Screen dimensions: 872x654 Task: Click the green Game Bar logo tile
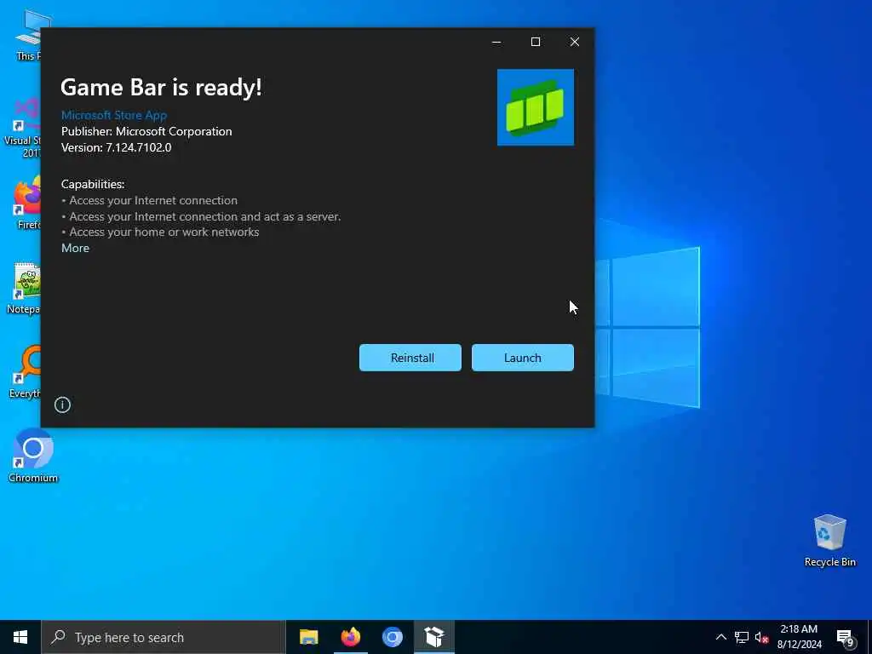click(536, 107)
